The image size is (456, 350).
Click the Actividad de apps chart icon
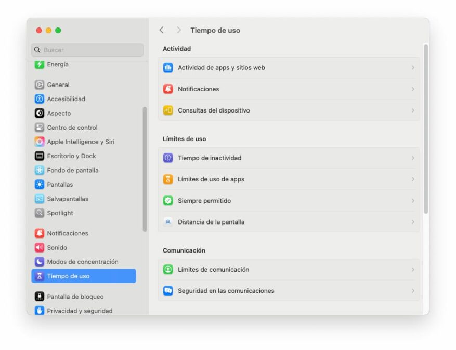(168, 67)
